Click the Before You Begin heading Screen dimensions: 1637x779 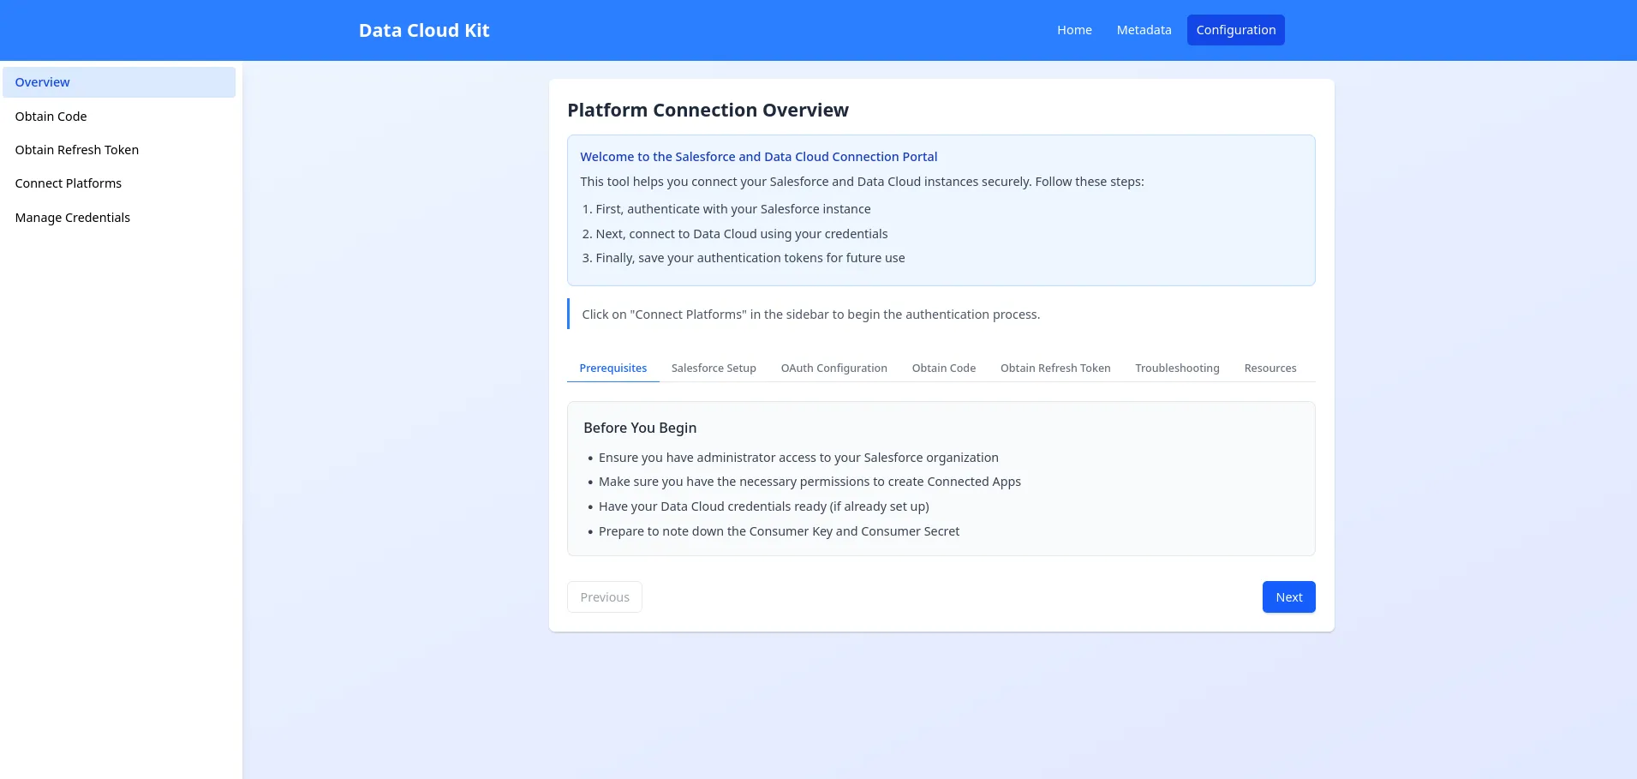tap(640, 428)
